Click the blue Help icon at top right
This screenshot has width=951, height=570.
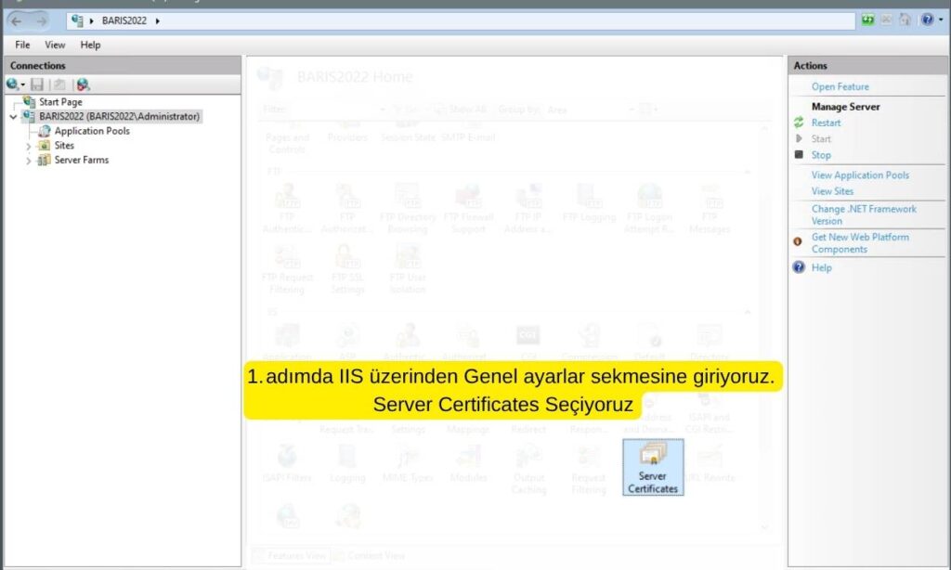tap(927, 20)
